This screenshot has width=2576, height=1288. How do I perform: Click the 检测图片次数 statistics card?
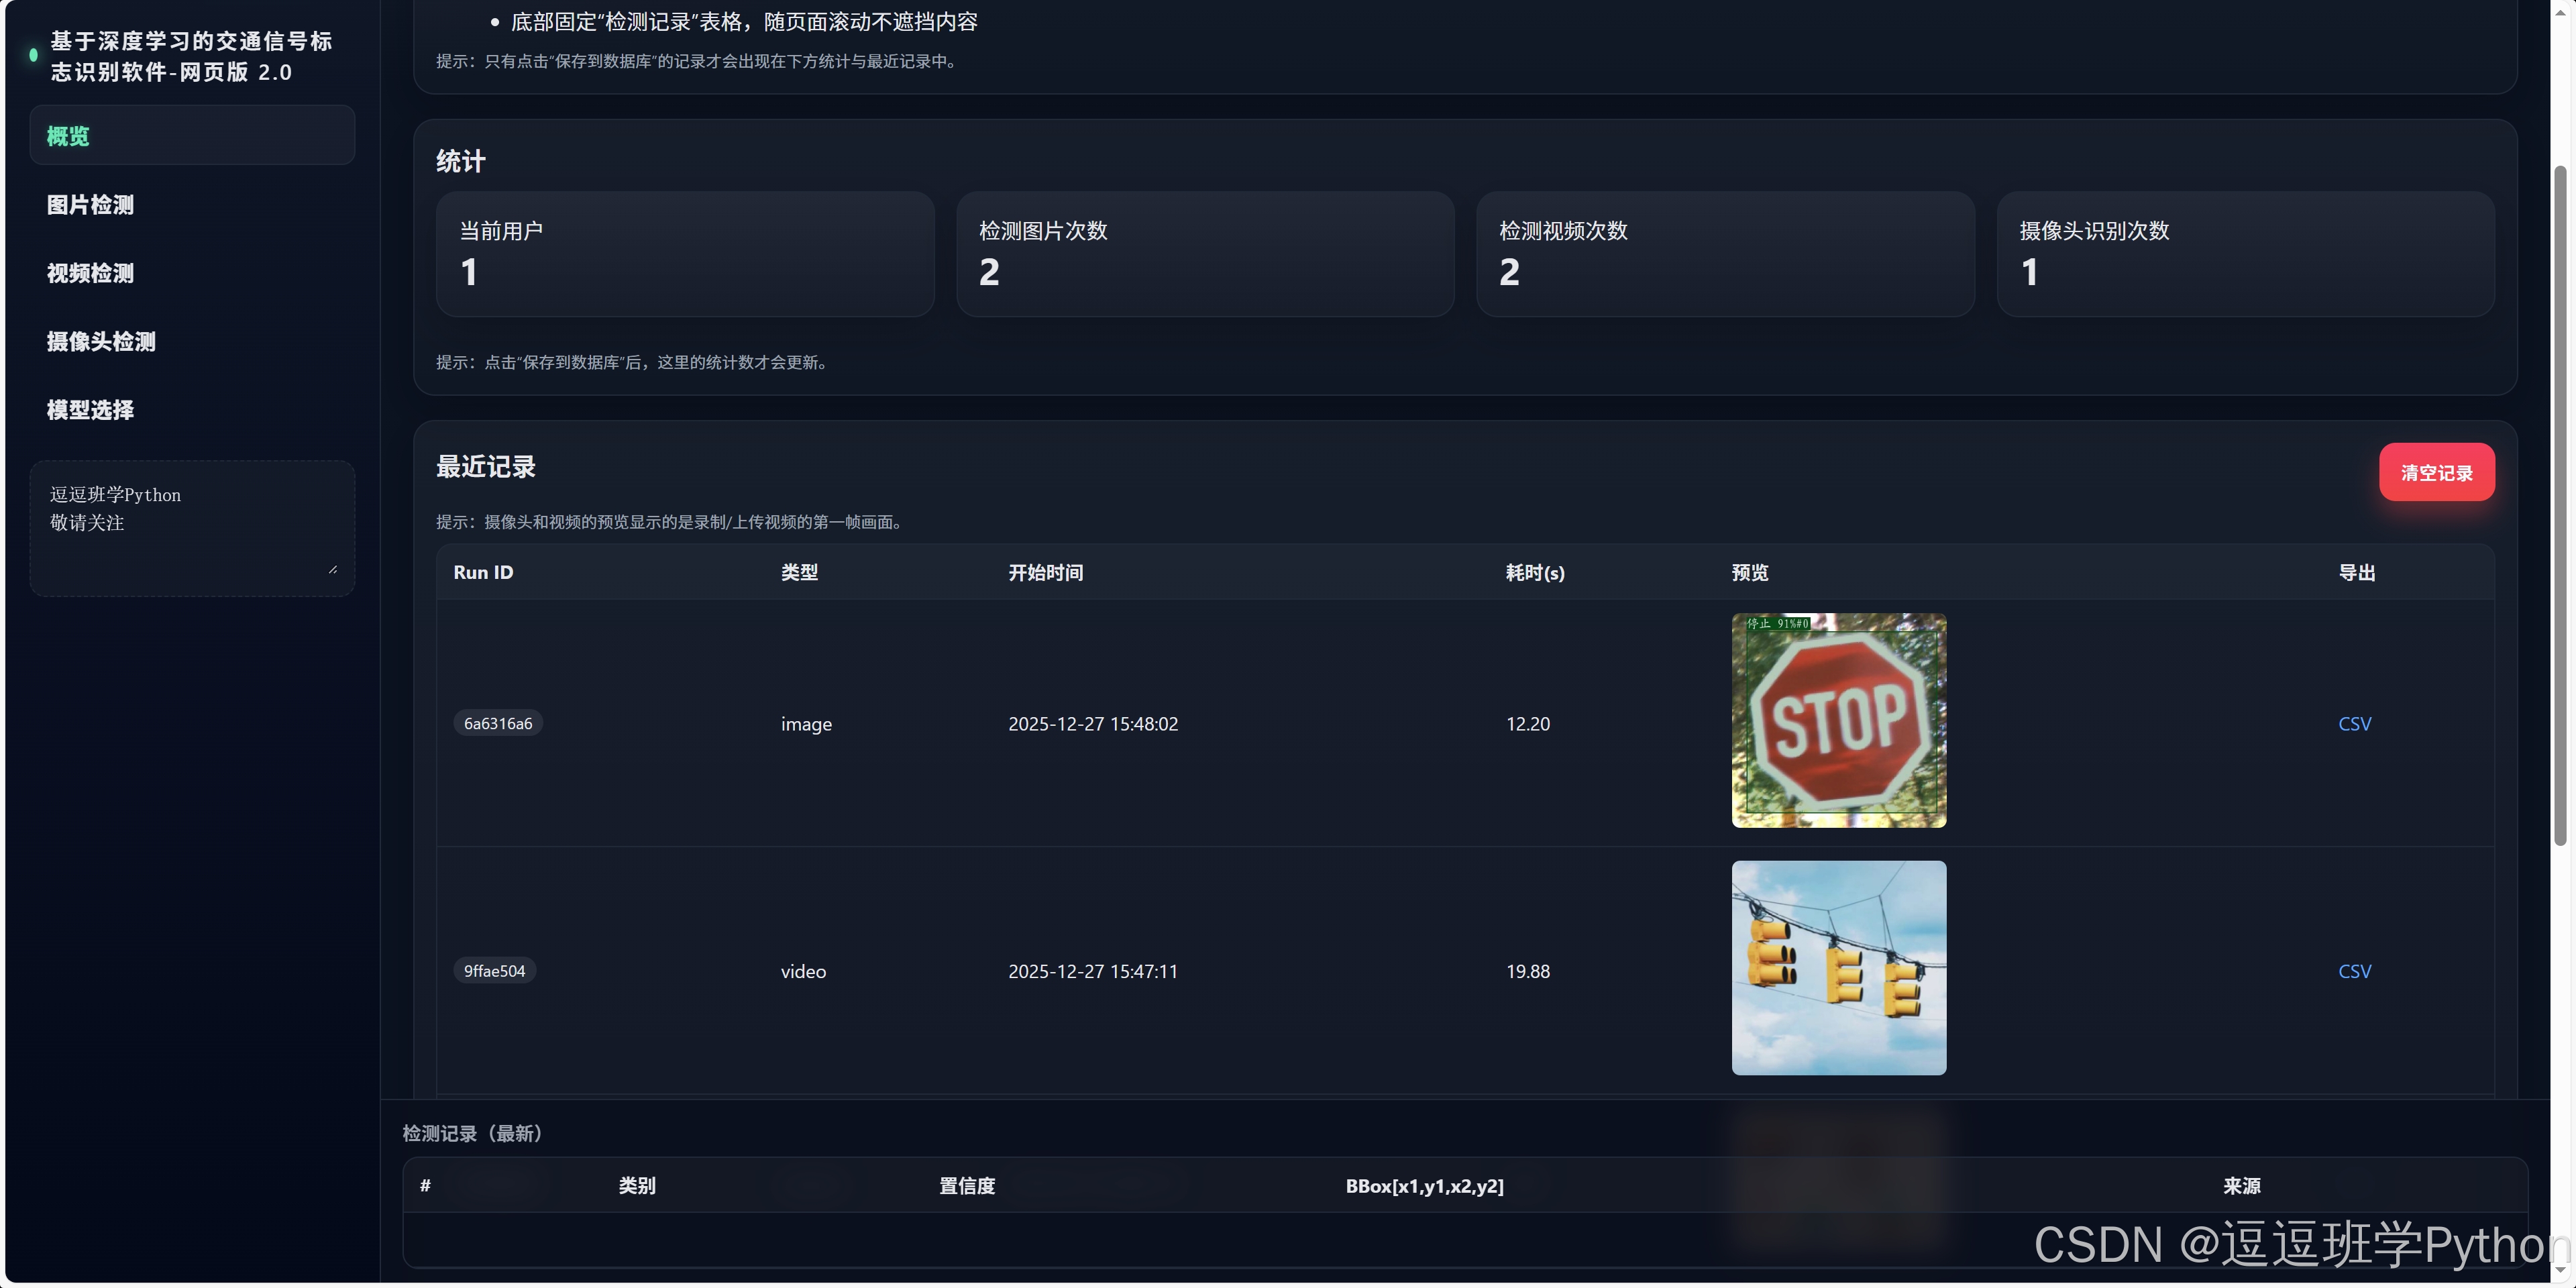1204,254
